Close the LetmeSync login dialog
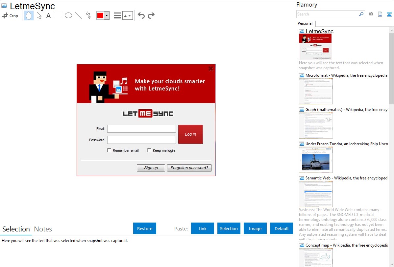The width and height of the screenshot is (394, 267). 211,69
